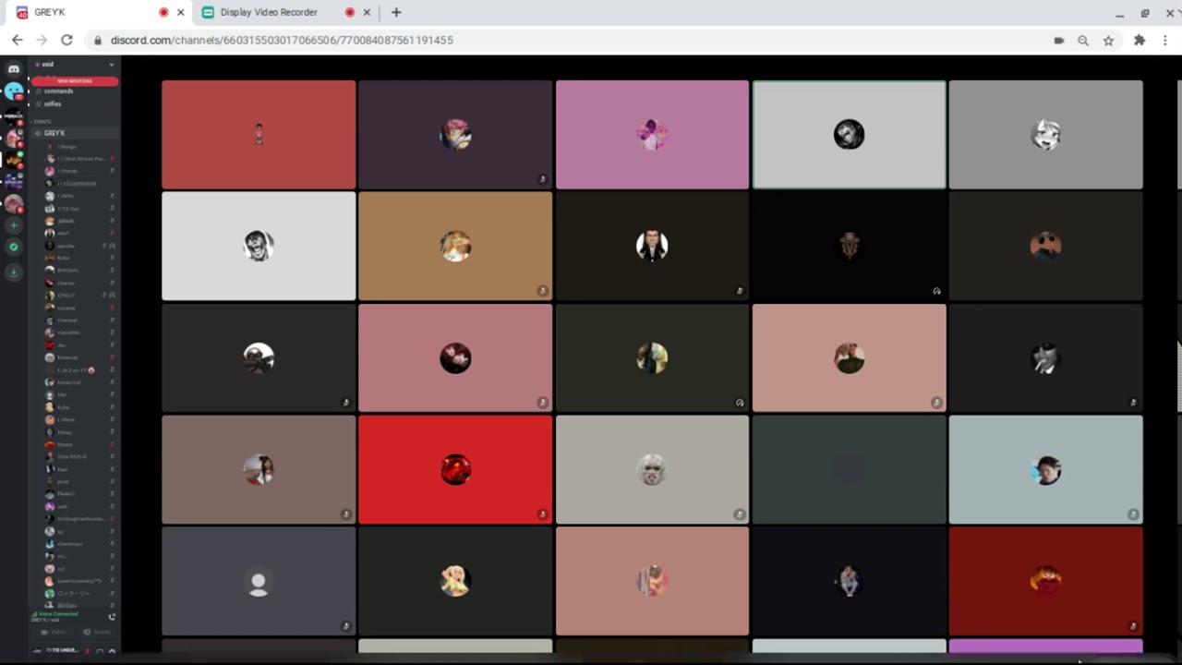Share screen with the Screen button

point(97,632)
